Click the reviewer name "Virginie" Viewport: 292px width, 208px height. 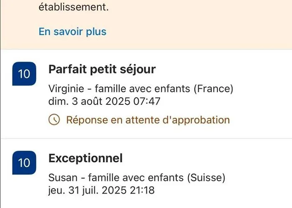click(x=65, y=89)
